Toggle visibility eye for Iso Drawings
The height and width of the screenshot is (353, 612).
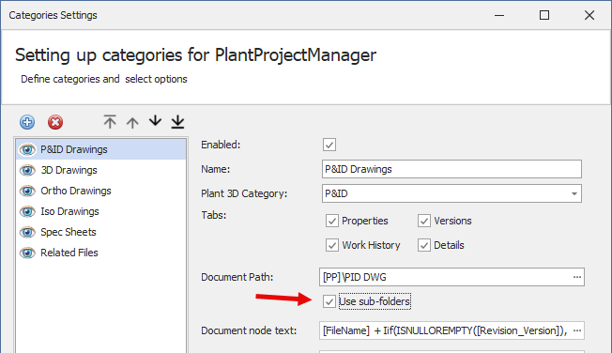pos(27,211)
